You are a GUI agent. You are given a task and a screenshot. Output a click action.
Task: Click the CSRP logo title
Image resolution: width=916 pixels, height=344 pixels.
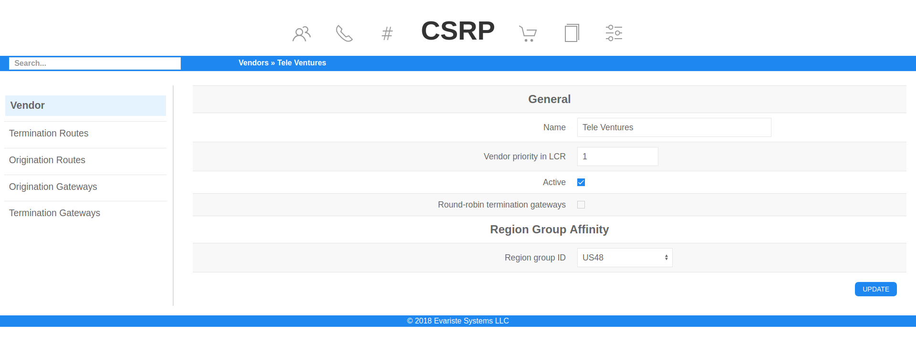click(458, 31)
